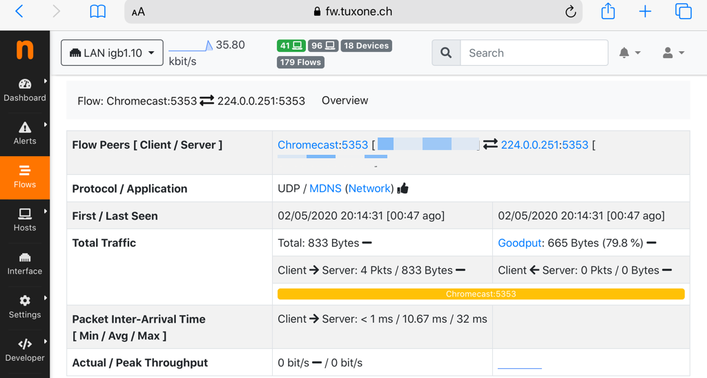Click the MDNS application link
This screenshot has width=707, height=378.
click(x=325, y=188)
